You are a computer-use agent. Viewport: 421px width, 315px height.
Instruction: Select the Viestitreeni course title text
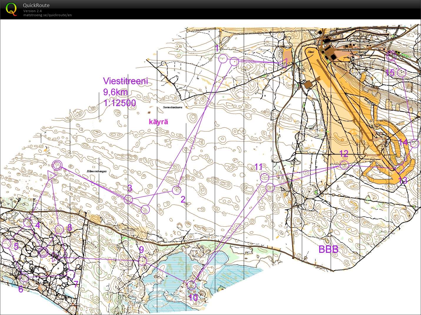(x=126, y=81)
